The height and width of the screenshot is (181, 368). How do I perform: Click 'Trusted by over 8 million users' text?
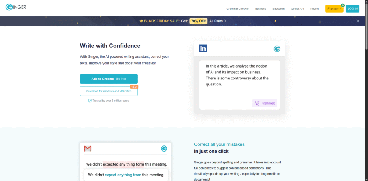111,101
